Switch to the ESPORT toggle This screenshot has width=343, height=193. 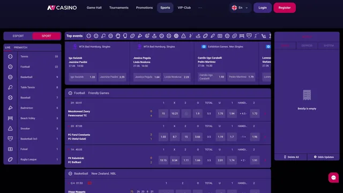tap(18, 36)
